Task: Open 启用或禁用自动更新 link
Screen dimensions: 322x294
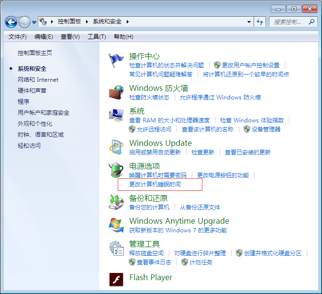Action: point(155,152)
